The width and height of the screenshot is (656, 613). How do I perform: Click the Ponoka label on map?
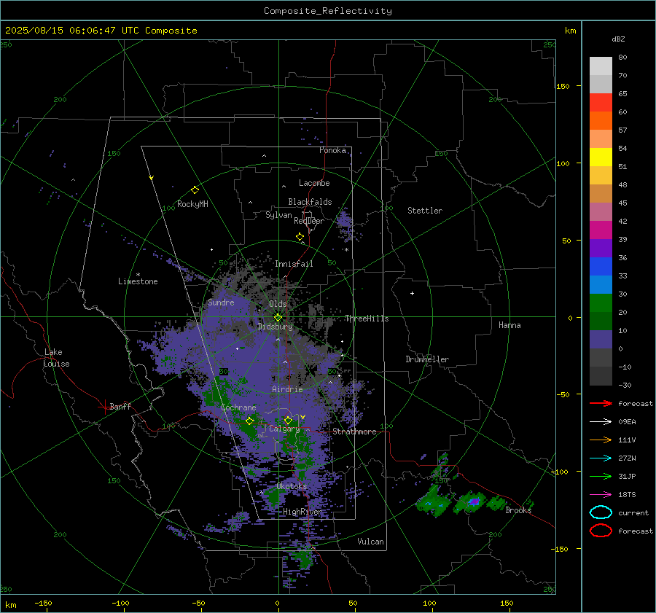(x=332, y=150)
